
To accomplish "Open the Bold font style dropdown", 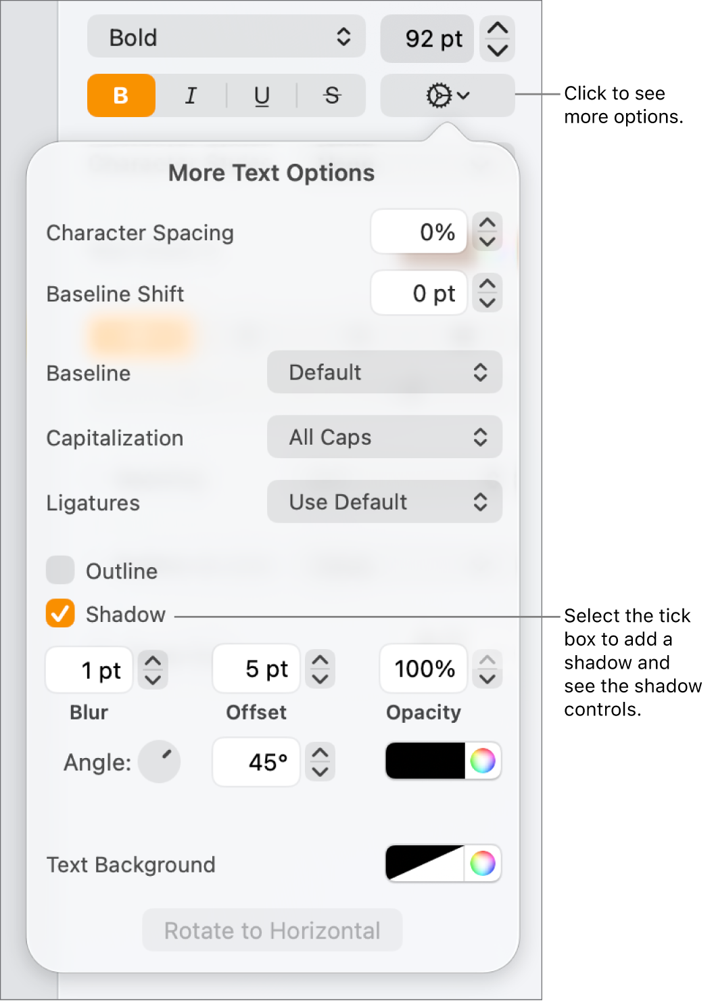I will coord(226,37).
